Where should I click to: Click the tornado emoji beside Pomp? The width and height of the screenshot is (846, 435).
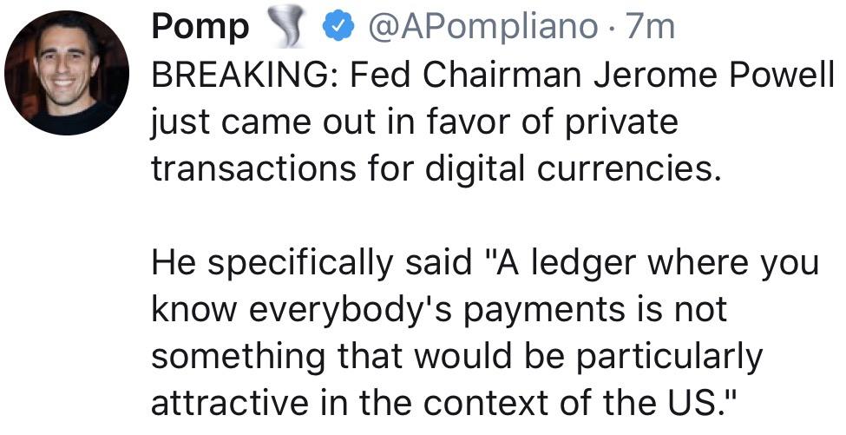285,28
